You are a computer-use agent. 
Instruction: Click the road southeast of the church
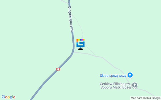click(146, 90)
